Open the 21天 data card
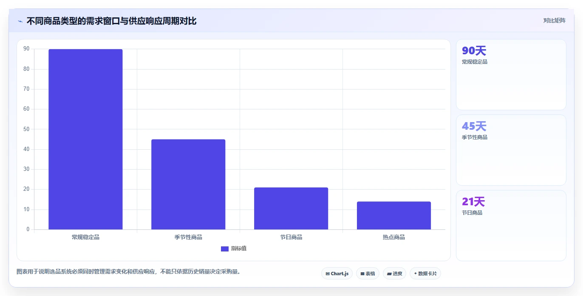 (x=511, y=226)
